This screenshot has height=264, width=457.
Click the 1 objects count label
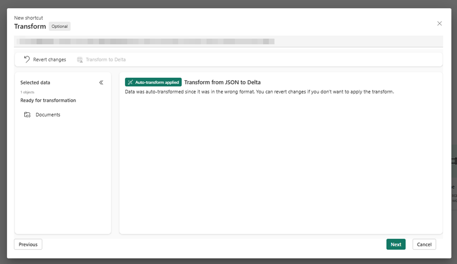click(27, 92)
